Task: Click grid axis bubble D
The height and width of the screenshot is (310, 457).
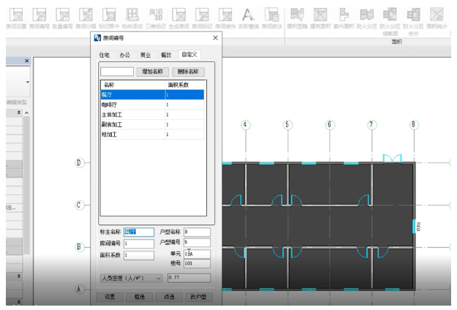Action: (79, 162)
